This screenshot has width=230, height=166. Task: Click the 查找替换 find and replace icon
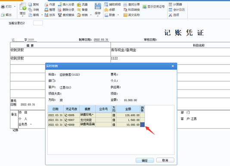tap(60, 15)
